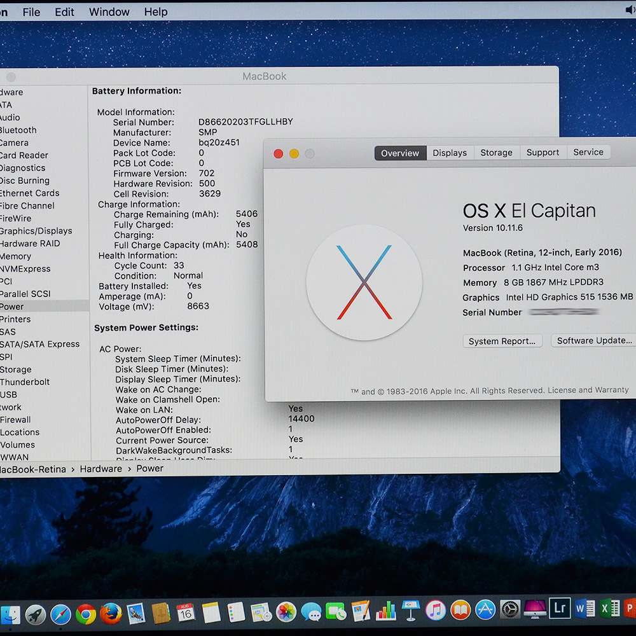Open Pages app in Dock

tap(361, 611)
